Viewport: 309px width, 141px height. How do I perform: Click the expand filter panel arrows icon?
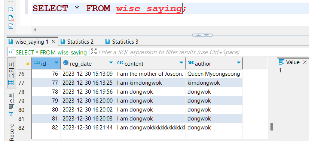94,51
